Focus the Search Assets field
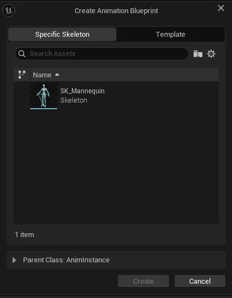 click(x=102, y=54)
